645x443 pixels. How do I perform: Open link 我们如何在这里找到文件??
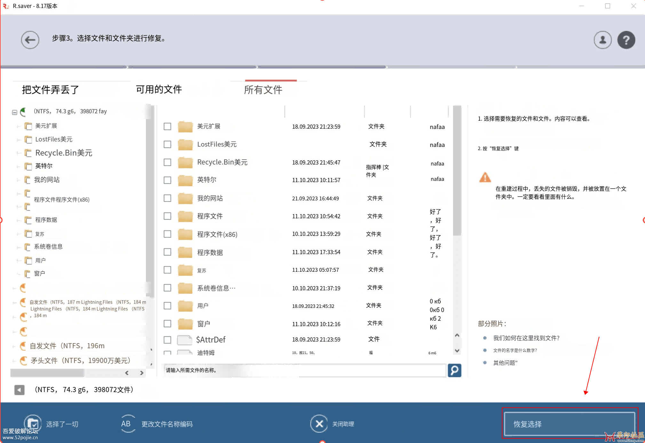coord(526,338)
